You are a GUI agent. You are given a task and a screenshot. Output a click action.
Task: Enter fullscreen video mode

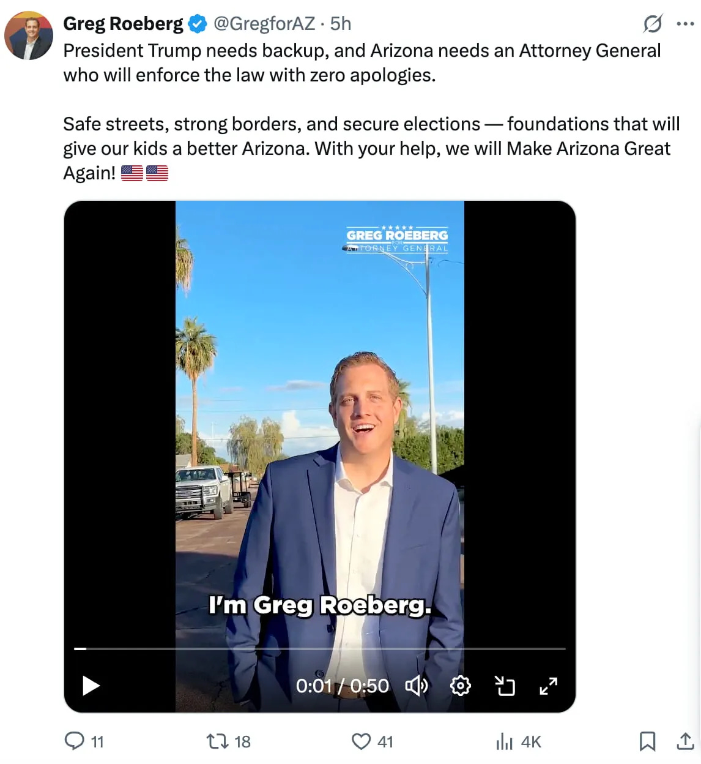pyautogui.click(x=549, y=686)
